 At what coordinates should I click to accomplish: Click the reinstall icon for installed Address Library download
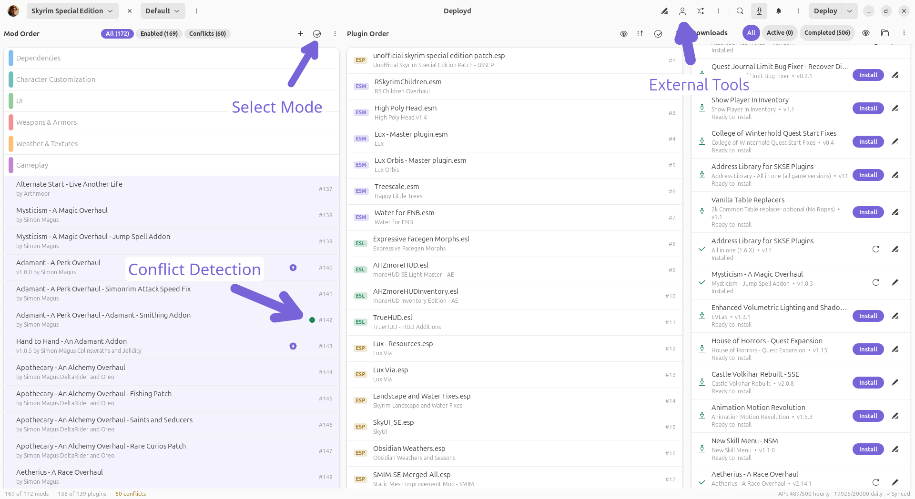876,249
